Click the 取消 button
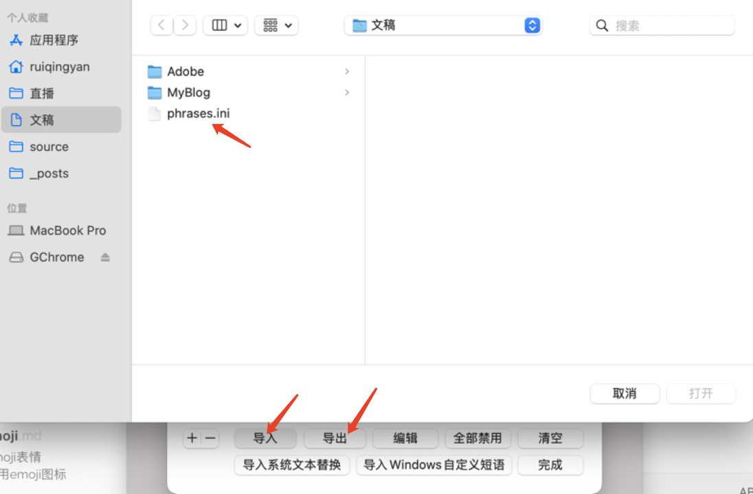753x494 pixels. (x=625, y=393)
